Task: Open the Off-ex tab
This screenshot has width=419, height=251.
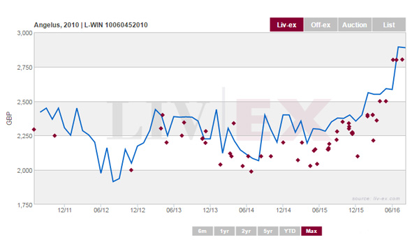Action: click(x=321, y=25)
